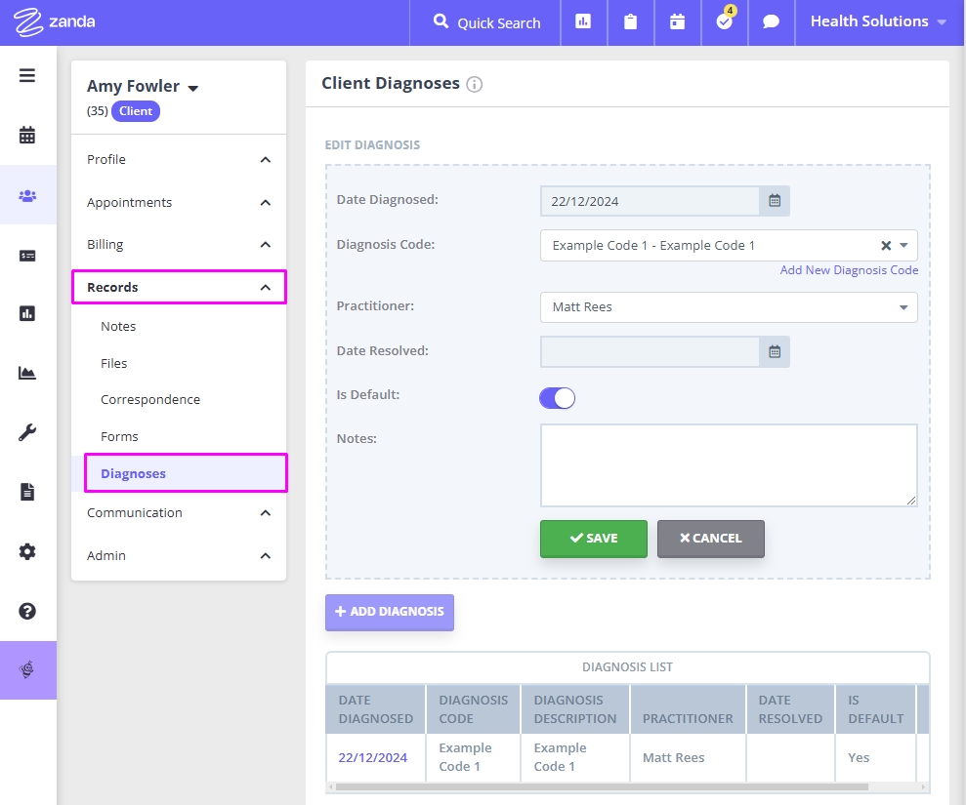Select Correspondence under Records
966x805 pixels.
pyautogui.click(x=150, y=400)
